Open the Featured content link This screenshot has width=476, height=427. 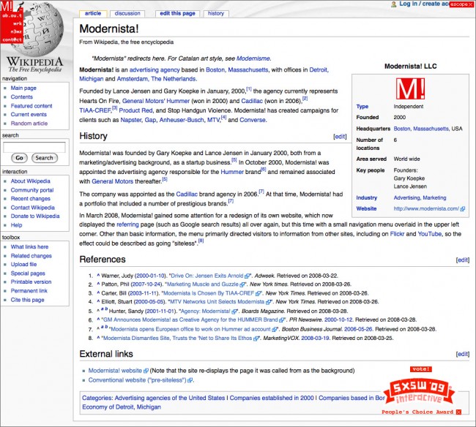click(31, 106)
